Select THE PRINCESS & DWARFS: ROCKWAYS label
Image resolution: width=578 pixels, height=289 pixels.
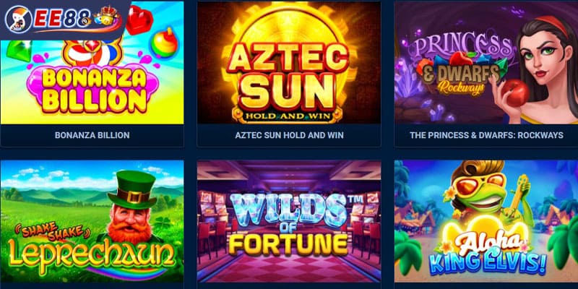[x=486, y=135]
